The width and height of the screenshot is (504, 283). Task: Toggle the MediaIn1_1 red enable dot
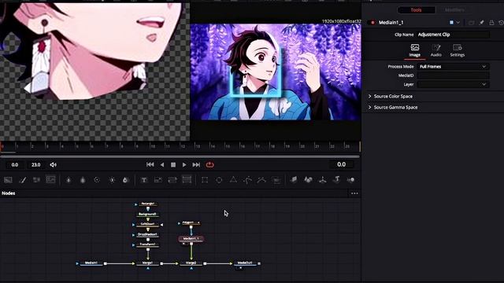tap(372, 23)
